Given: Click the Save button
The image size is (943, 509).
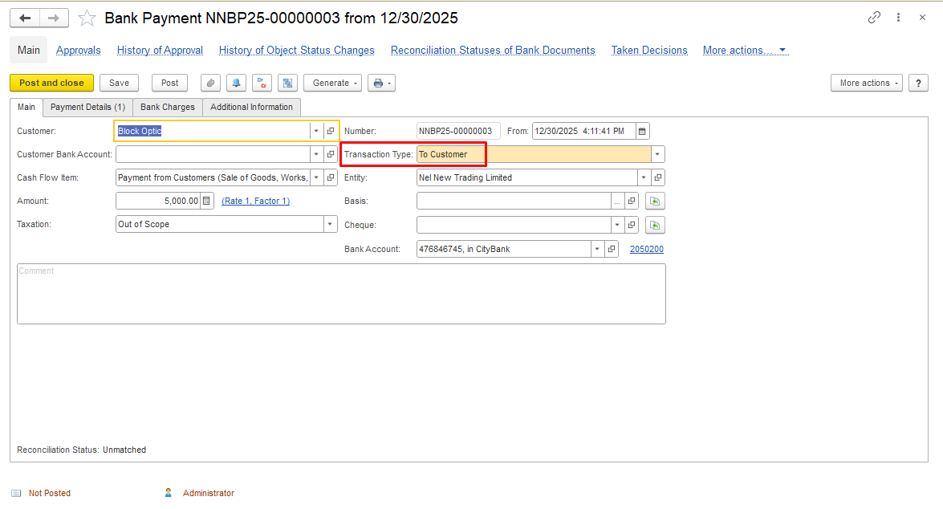Looking at the screenshot, I should tap(119, 83).
